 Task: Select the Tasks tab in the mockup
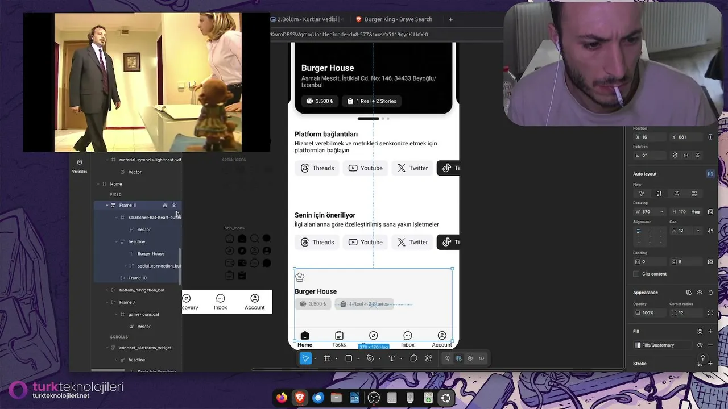(339, 339)
